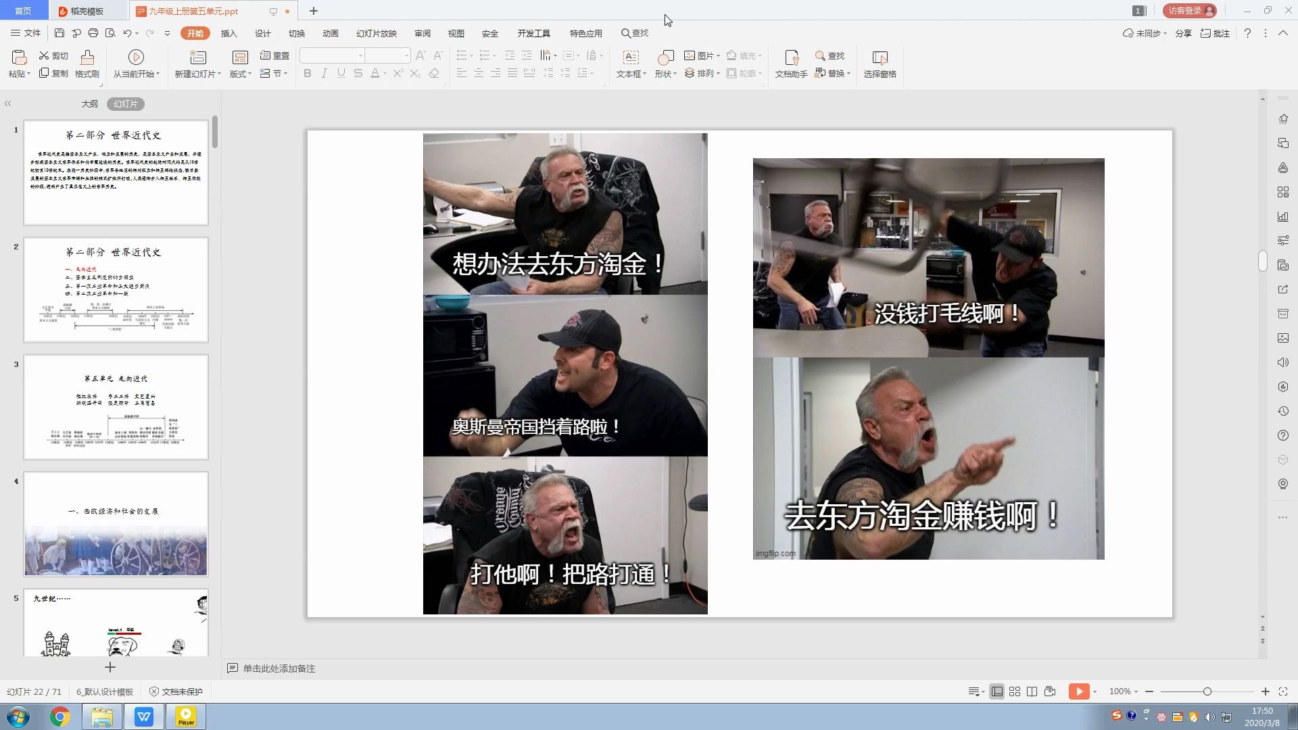Switch to the Design (设计) tab
This screenshot has height=730, width=1298.
click(263, 33)
